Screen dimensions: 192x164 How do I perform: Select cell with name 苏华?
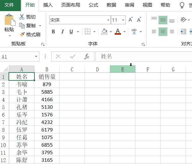click(22, 145)
